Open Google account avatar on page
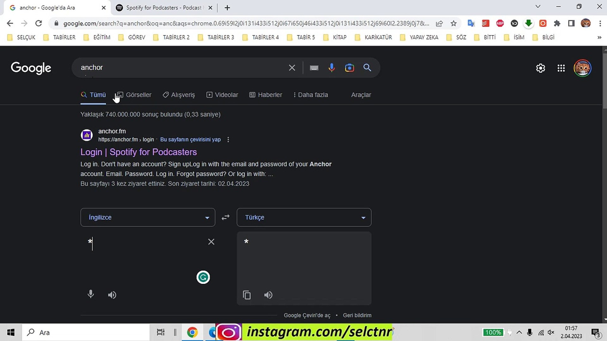This screenshot has width=607, height=341. click(x=582, y=68)
